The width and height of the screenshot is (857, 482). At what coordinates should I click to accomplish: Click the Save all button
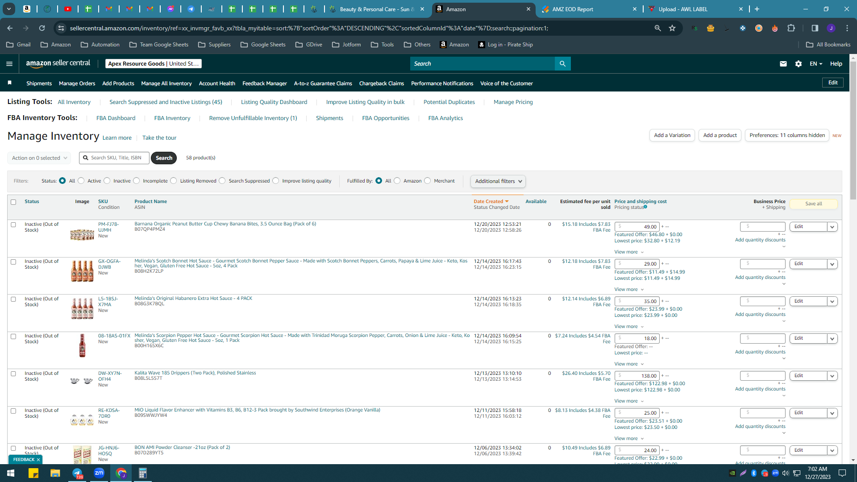814,204
